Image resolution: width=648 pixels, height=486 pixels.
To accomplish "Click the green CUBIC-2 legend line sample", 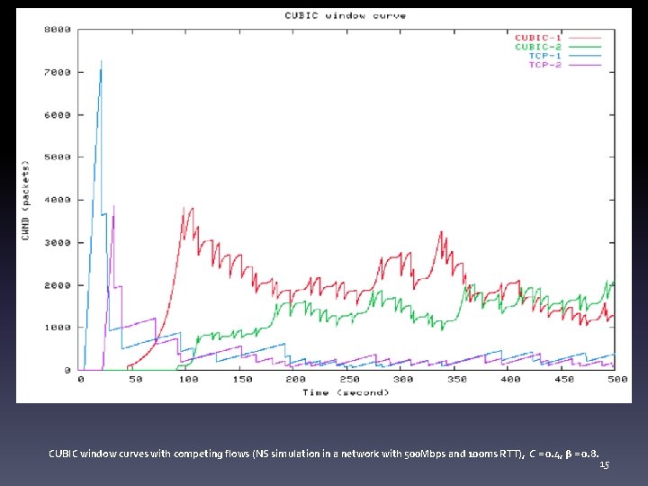I will [x=585, y=47].
